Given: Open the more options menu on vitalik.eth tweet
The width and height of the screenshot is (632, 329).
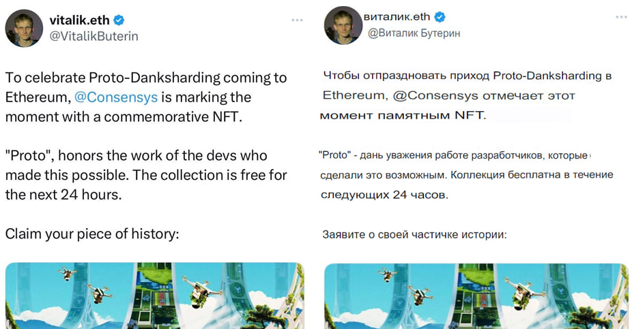Looking at the screenshot, I should click(297, 20).
